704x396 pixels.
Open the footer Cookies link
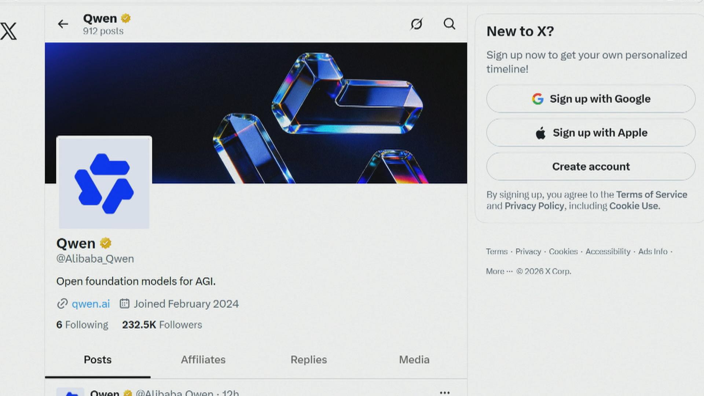[x=563, y=252]
